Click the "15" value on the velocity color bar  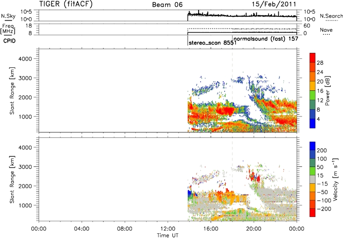click(320, 176)
